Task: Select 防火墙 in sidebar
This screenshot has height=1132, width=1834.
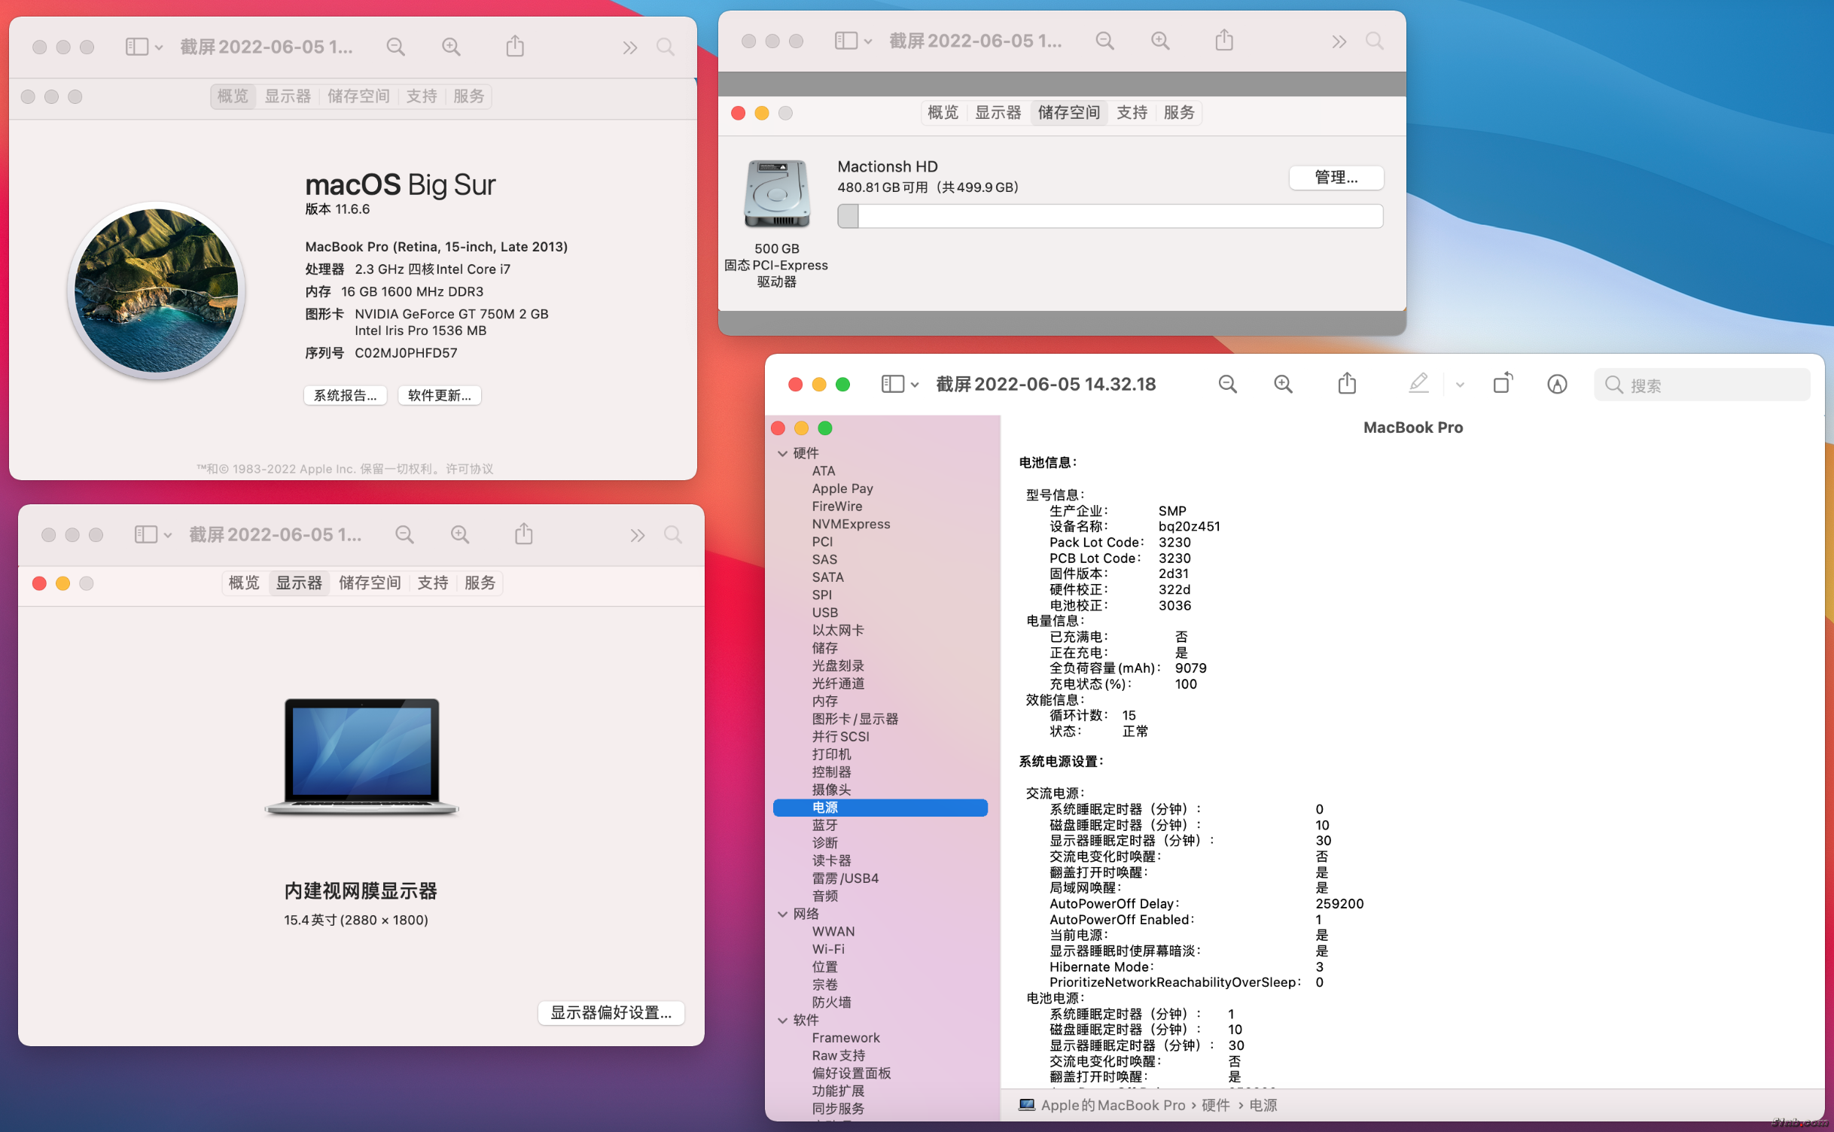Action: point(831,1003)
